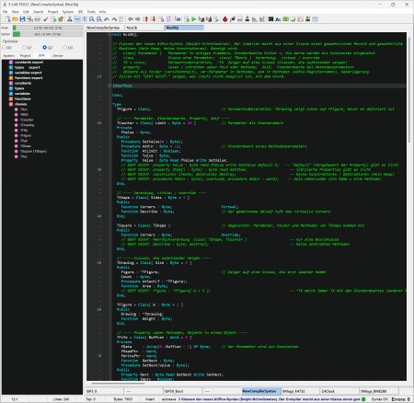
Task: Click the red down arrow icon
Action: pyautogui.click(x=154, y=19)
